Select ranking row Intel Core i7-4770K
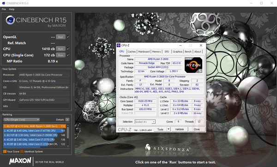Screen dimensions: 277x167 pos(35,131)
